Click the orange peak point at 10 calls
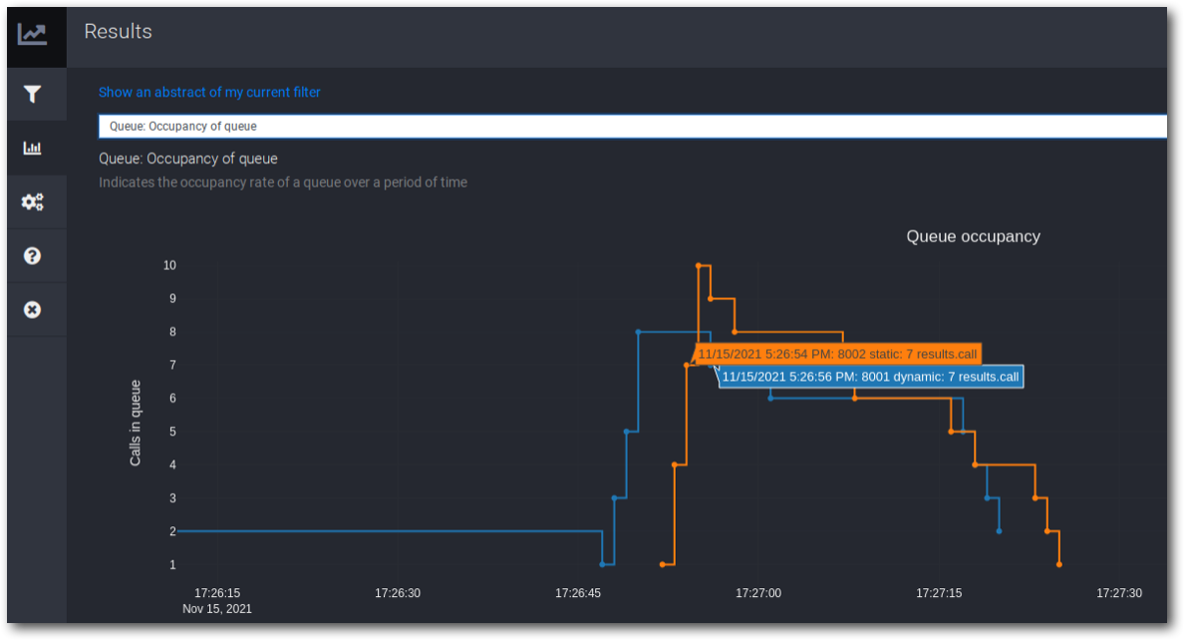 699,265
